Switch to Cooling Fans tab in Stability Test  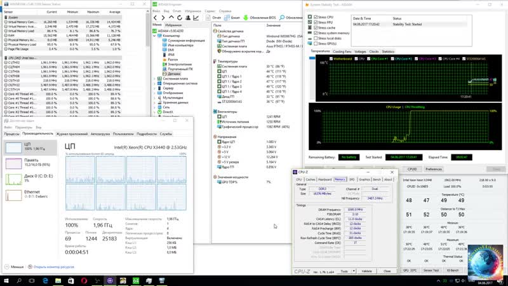click(342, 51)
